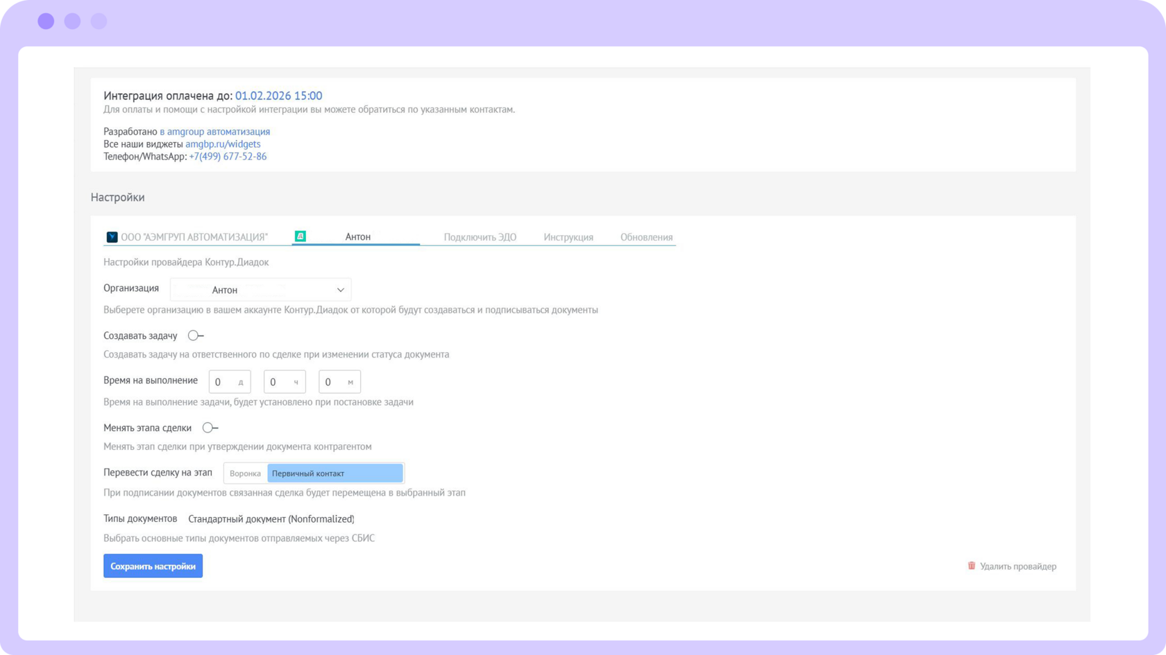Open the amgbp.ru/widgets link
The height and width of the screenshot is (655, 1166).
click(223, 144)
